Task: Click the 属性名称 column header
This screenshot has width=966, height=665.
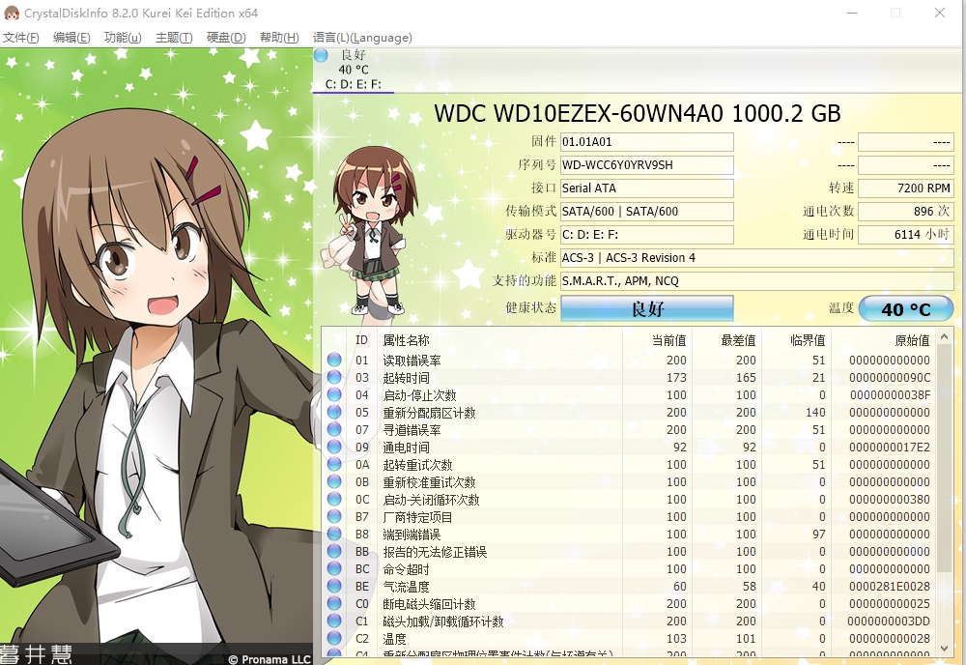Action: 499,340
